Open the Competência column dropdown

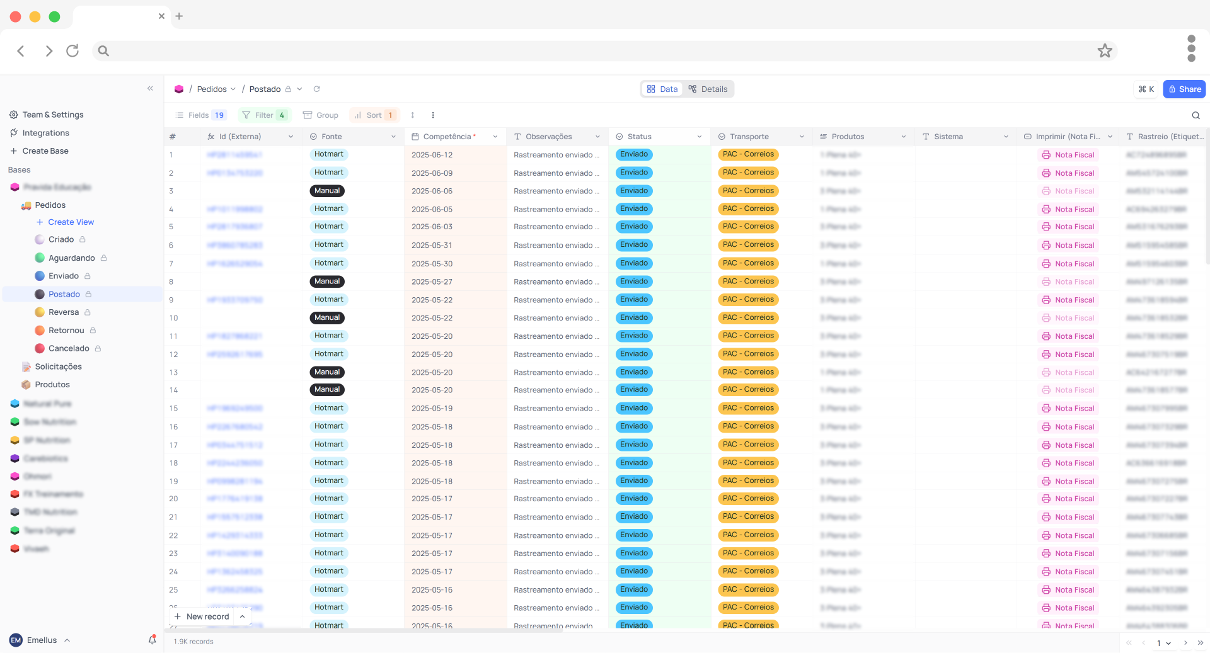tap(495, 137)
